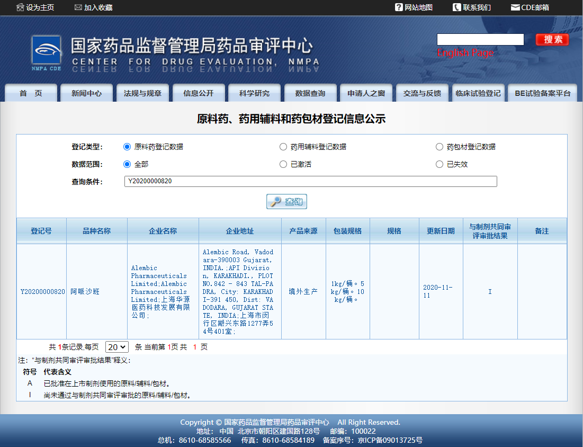This screenshot has height=447, width=583.
Task: Select the 药包材登记数据 option
Action: (440, 147)
